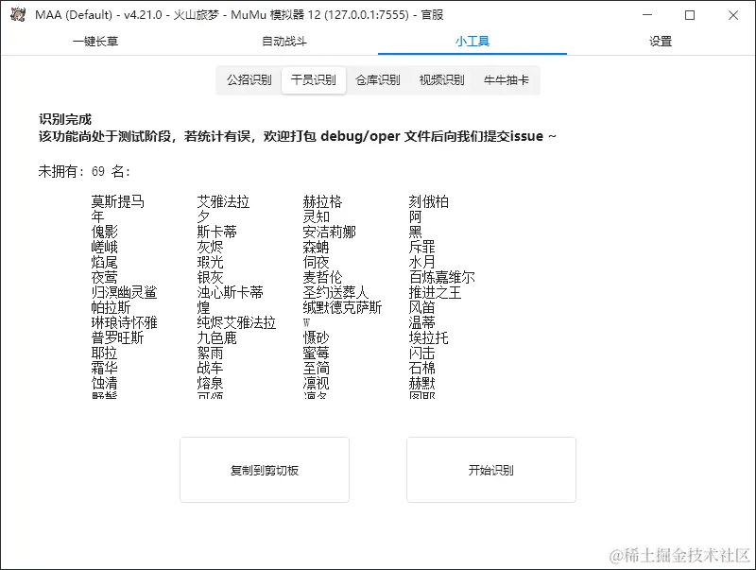756x570 pixels.
Task: Click operator name 嵯峨
Action: coord(105,247)
